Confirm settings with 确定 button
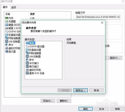Screen dimensions: 125x112 pos(86,109)
